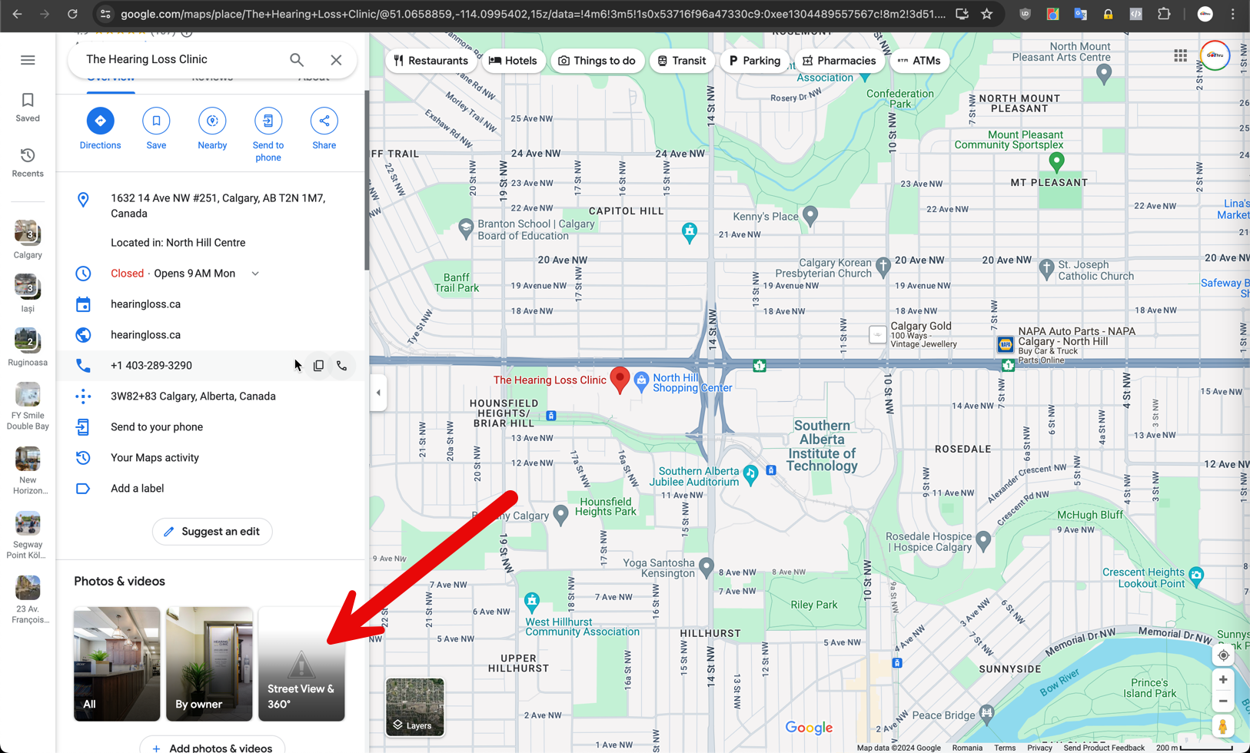Click North Hill Shopping Center marker
This screenshot has width=1250, height=753.
click(641, 380)
